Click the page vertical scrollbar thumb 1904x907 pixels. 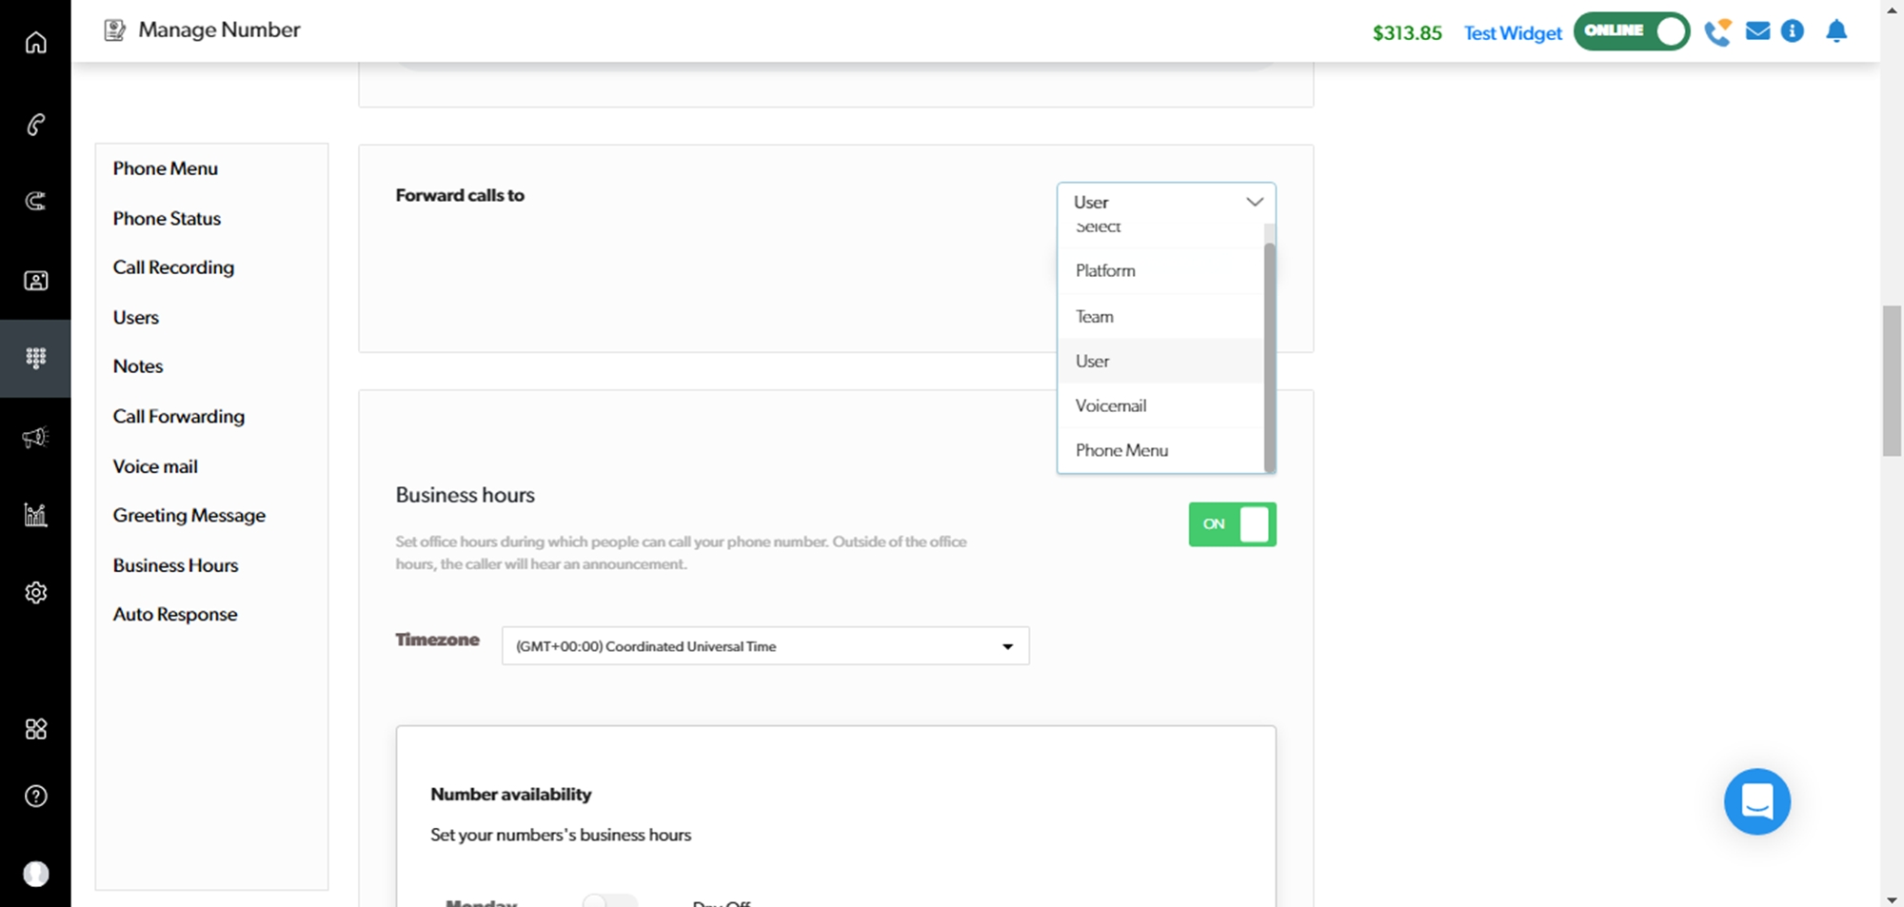click(x=1891, y=381)
